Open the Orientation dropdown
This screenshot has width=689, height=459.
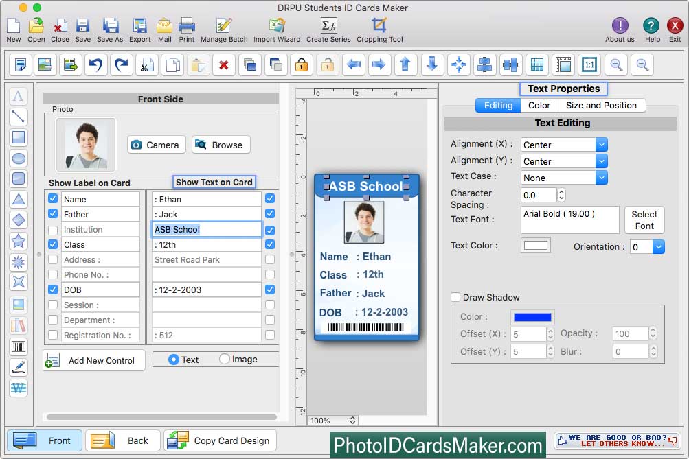658,247
